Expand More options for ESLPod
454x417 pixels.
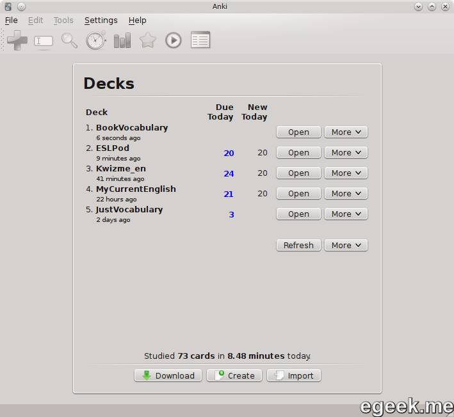346,152
